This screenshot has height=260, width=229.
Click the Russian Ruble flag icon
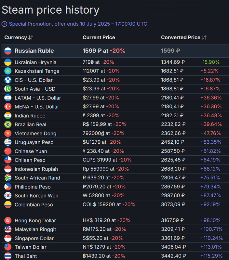tap(8, 51)
